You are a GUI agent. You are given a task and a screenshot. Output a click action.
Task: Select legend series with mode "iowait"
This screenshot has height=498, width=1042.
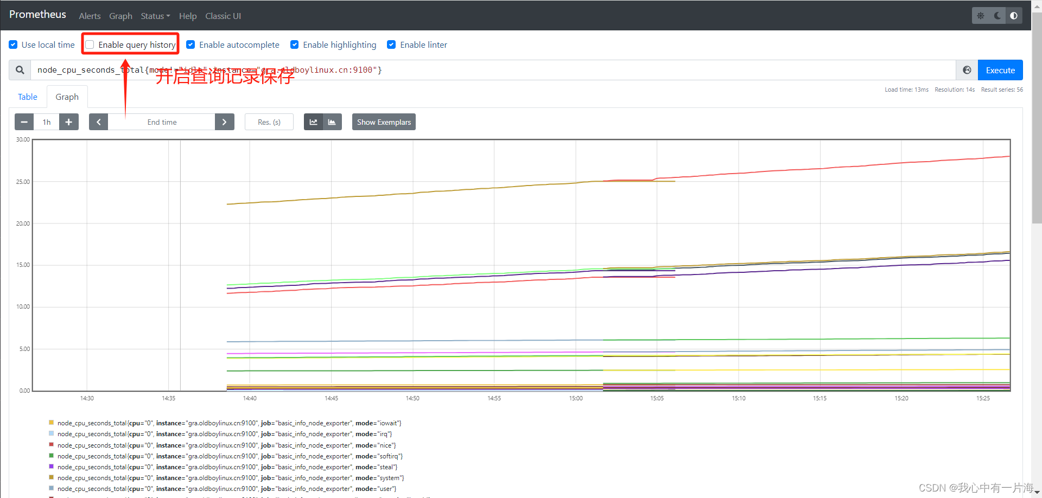point(229,423)
